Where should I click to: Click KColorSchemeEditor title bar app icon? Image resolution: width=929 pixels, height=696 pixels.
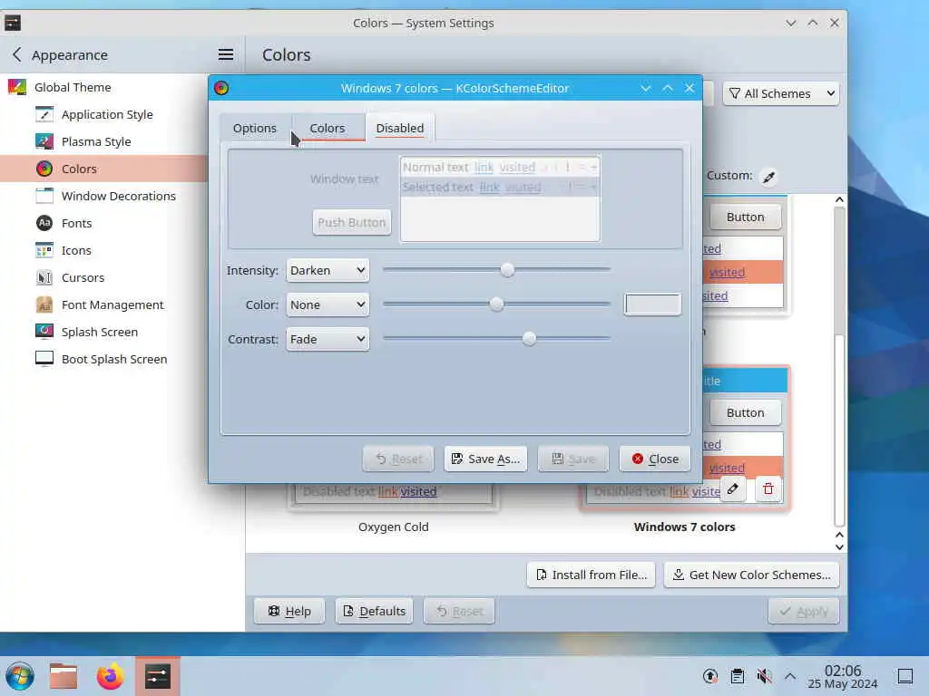click(x=221, y=88)
